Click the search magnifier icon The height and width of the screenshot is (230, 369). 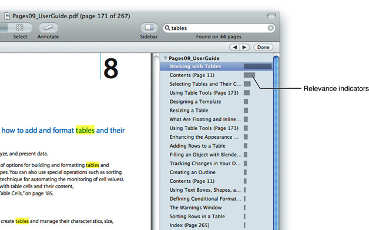coord(167,28)
